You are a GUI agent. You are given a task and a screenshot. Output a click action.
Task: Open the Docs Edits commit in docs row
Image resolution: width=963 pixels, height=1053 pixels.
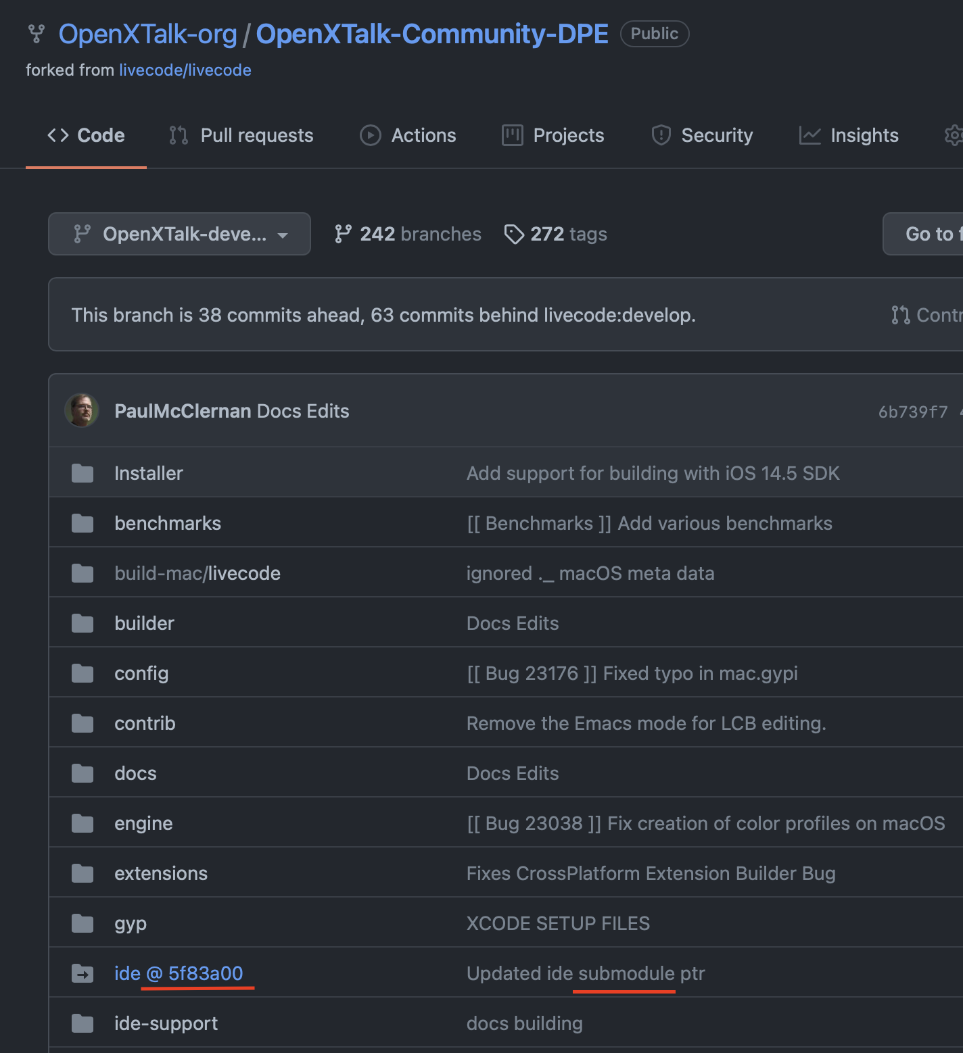click(513, 773)
